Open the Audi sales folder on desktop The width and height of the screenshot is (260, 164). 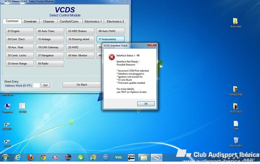tap(236, 23)
